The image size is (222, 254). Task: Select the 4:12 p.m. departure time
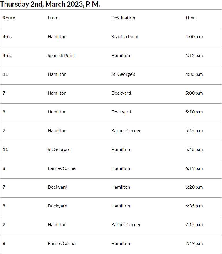click(x=195, y=56)
